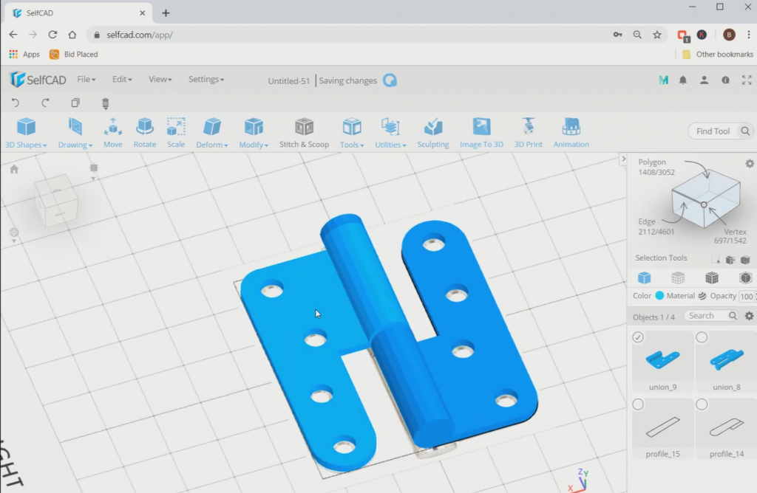Click the view orientation cube
757x493 pixels.
click(56, 199)
